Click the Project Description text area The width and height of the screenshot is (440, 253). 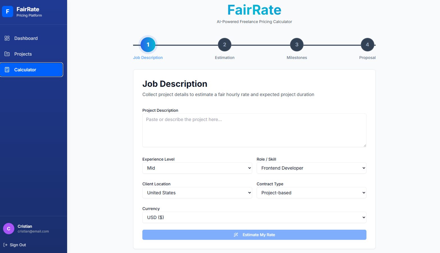[x=254, y=130]
